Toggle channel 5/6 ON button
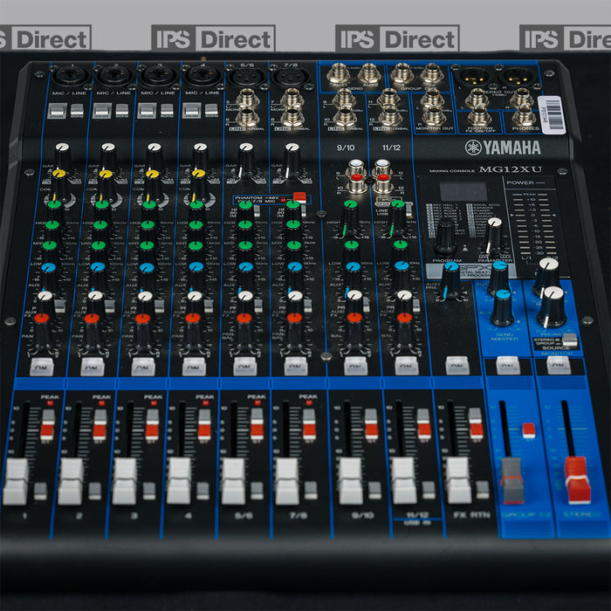Image resolution: width=611 pixels, height=611 pixels. pos(245,367)
